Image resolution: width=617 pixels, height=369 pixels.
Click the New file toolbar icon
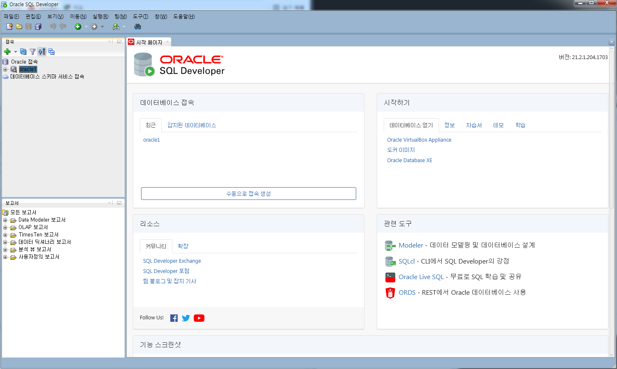[9, 27]
